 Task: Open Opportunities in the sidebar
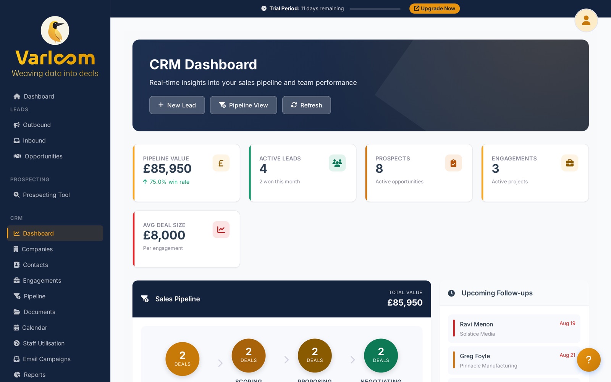pos(55,156)
